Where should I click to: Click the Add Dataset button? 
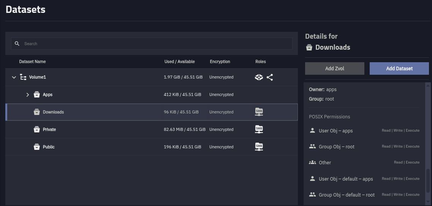point(399,69)
